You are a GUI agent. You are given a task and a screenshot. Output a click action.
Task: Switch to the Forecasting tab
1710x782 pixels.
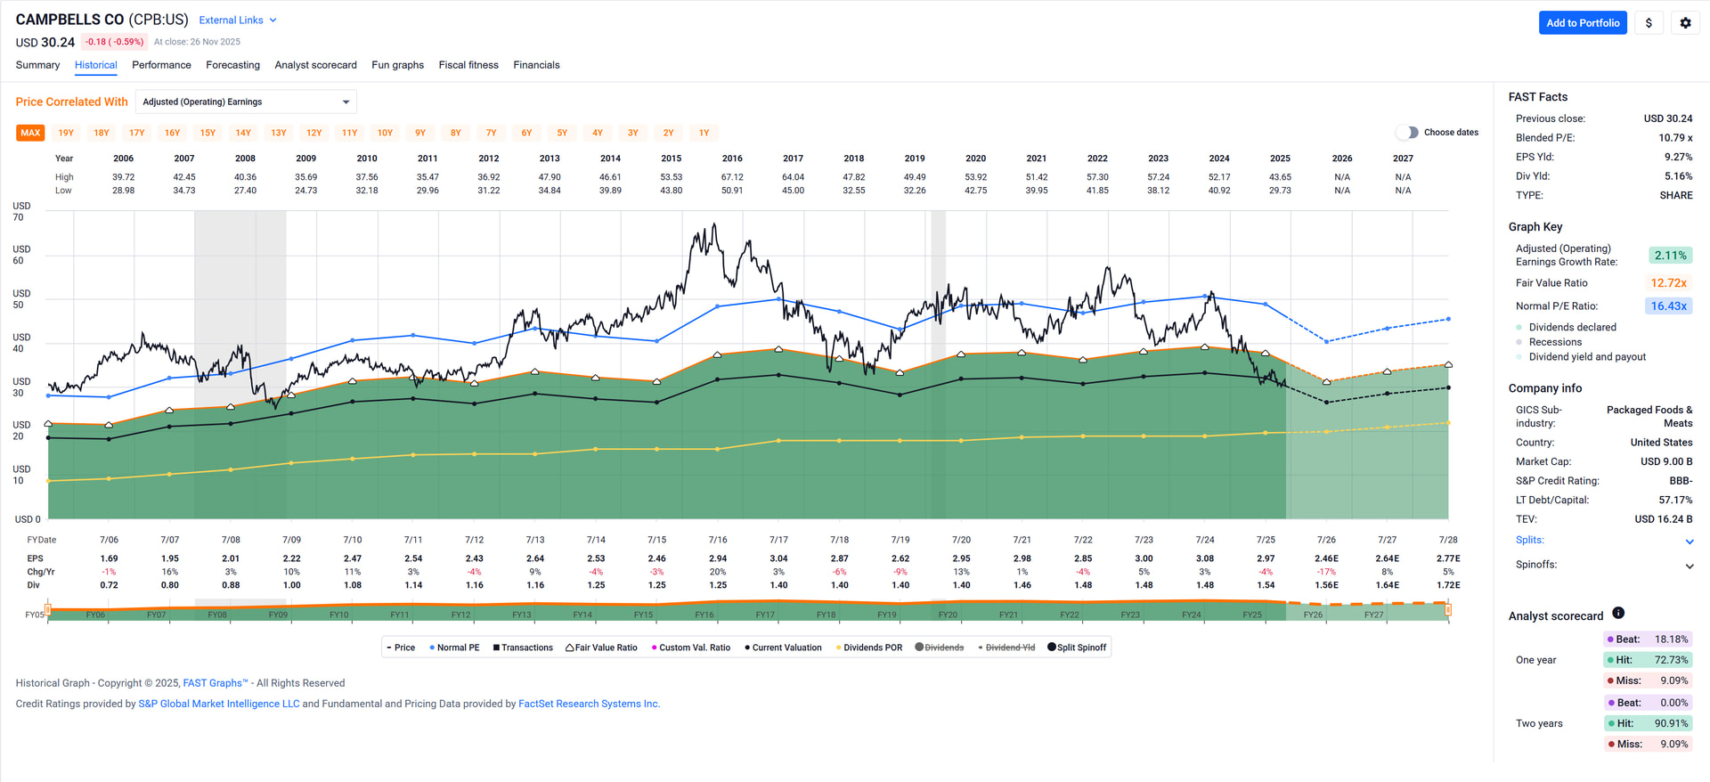(x=232, y=65)
